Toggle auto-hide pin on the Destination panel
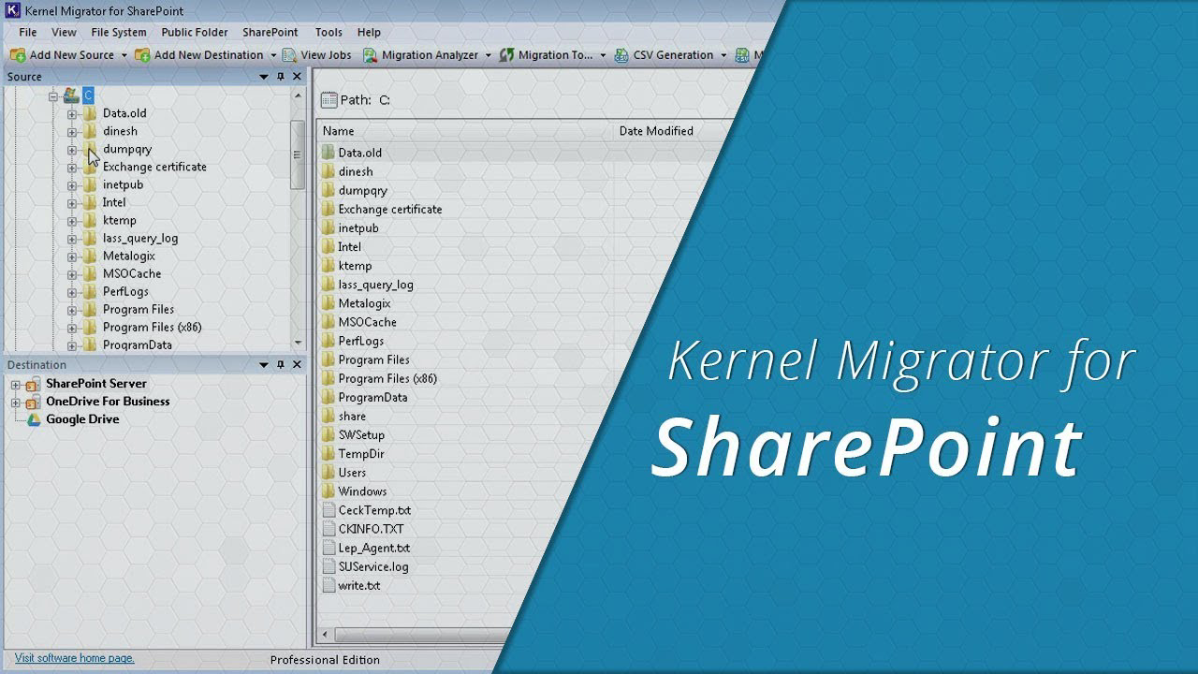Screen dimensions: 1198x674 tap(281, 364)
